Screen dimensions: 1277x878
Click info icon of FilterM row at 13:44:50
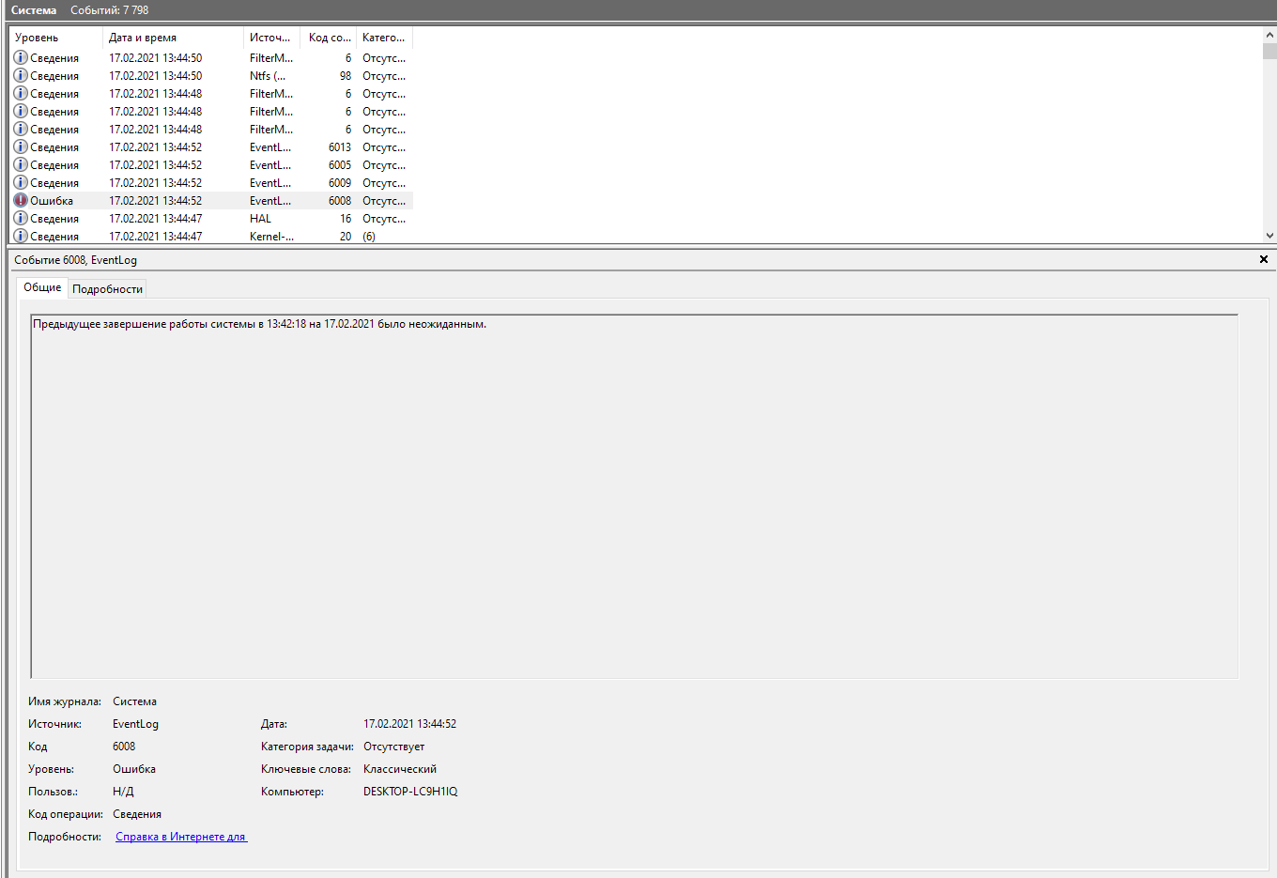pos(21,57)
